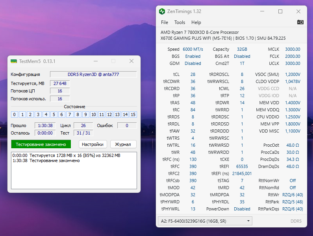Select thread status box 0
The image size is (313, 236).
(x=15, y=114)
